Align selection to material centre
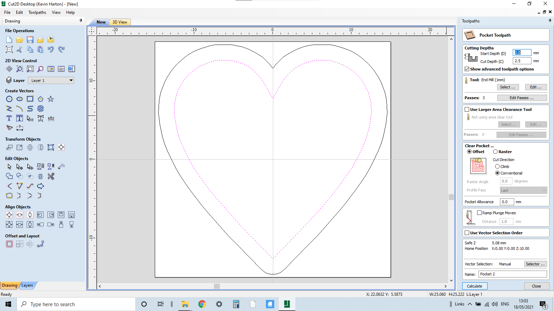Screen dimensions: 554x311 coord(9,215)
